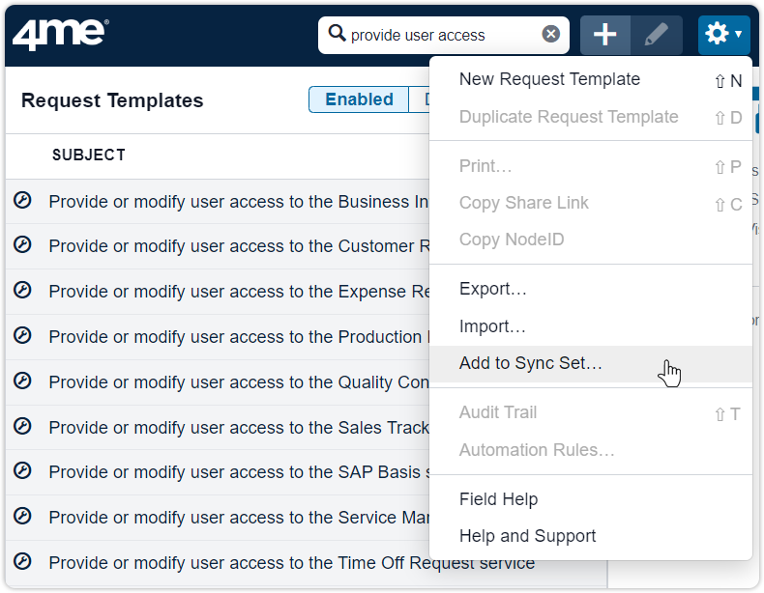Clear the search field text
764x593 pixels.
550,34
